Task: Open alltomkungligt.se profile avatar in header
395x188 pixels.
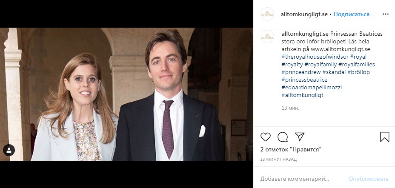Action: [x=267, y=14]
